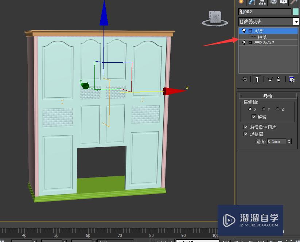Click the object name field 组002
This screenshot has width=300, height=242.
click(x=265, y=12)
